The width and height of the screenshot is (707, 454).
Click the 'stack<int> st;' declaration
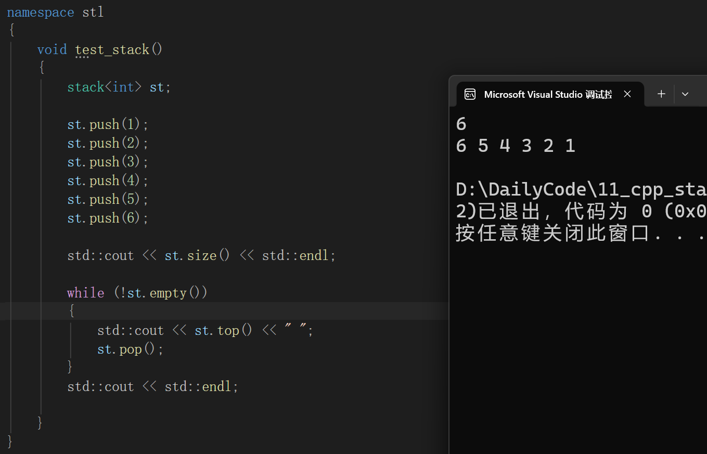(119, 87)
